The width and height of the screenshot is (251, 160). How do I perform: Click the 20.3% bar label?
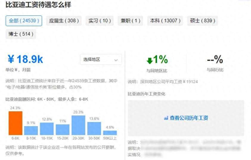tap(78, 112)
